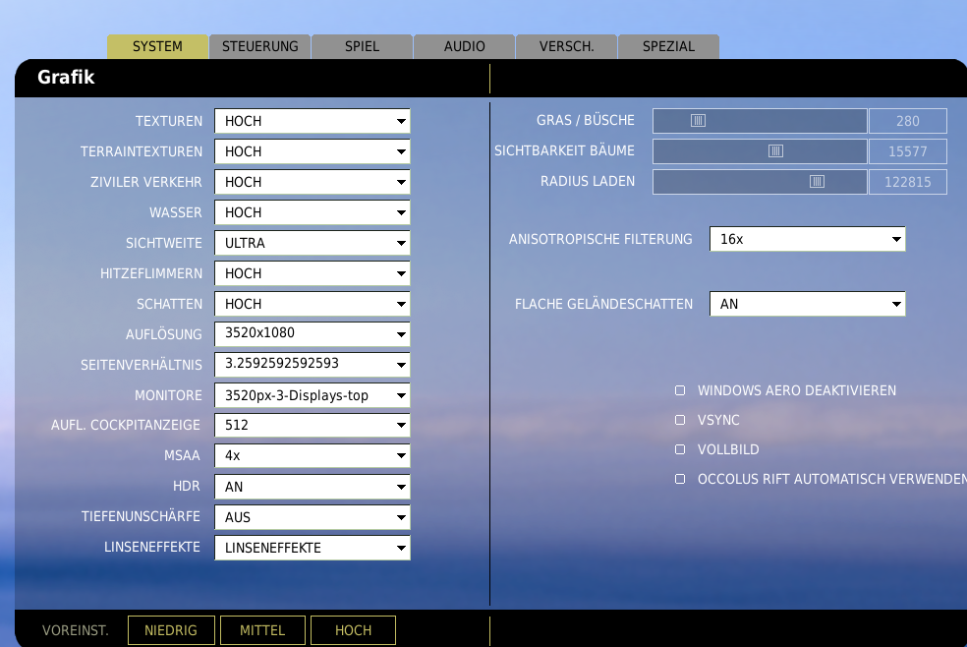
Task: Enable Occolus Rift automatisch verwenden checkbox
Action: click(x=680, y=480)
